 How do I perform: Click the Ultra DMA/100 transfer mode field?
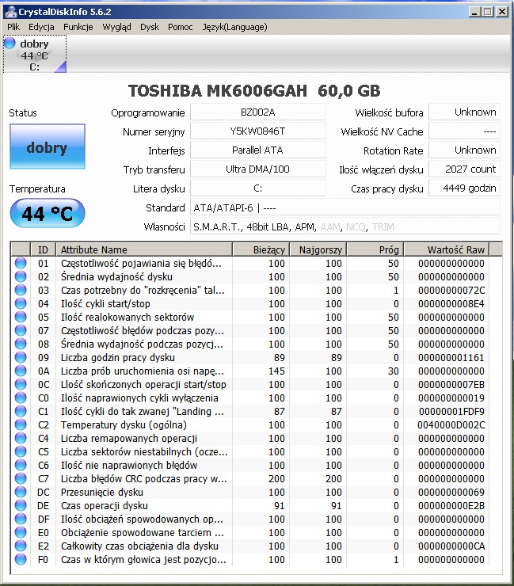[x=258, y=169]
